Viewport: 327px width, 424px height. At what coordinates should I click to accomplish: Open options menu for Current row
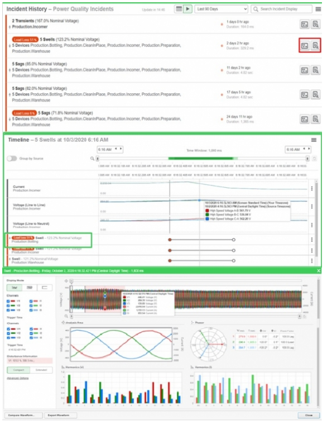click(x=311, y=188)
